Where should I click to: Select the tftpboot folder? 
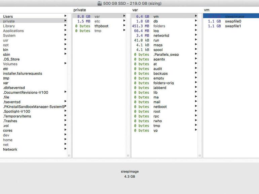99,26
